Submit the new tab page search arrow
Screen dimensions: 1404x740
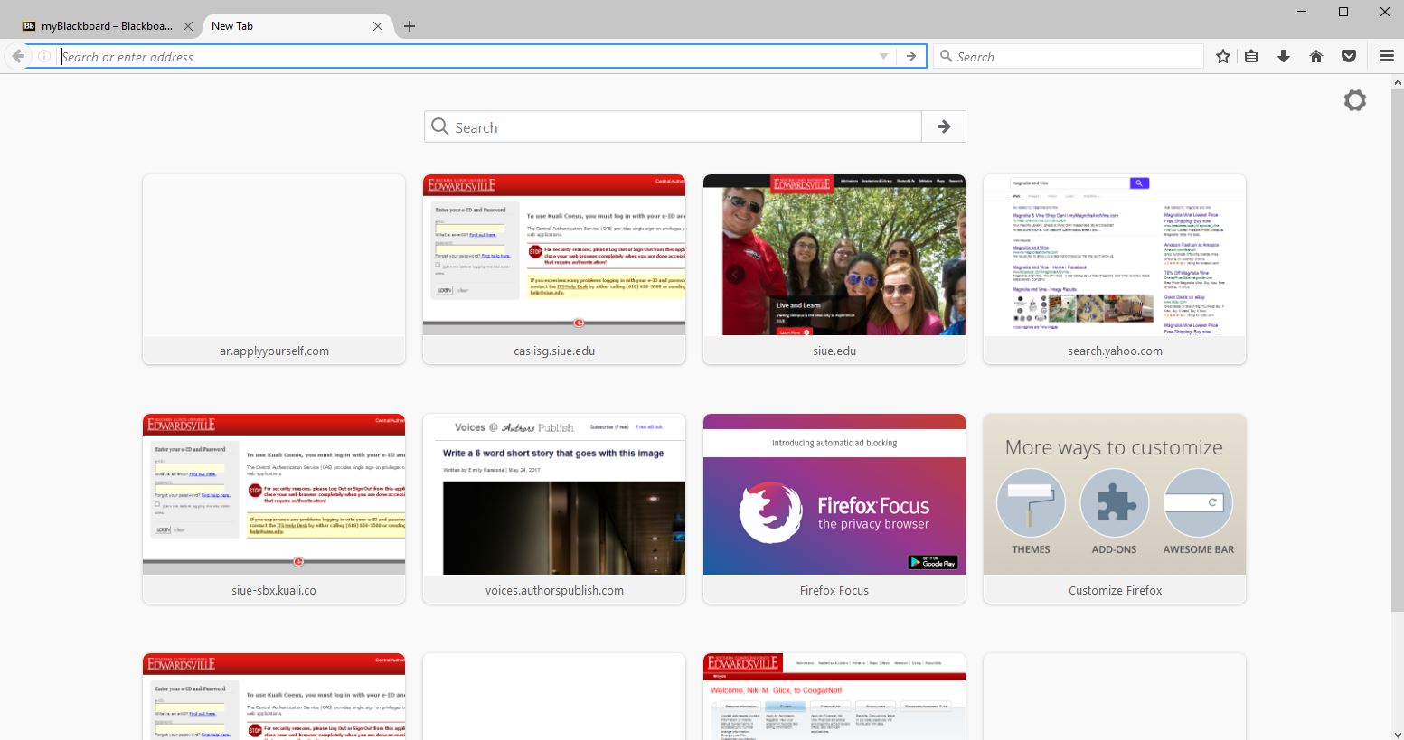click(x=943, y=126)
